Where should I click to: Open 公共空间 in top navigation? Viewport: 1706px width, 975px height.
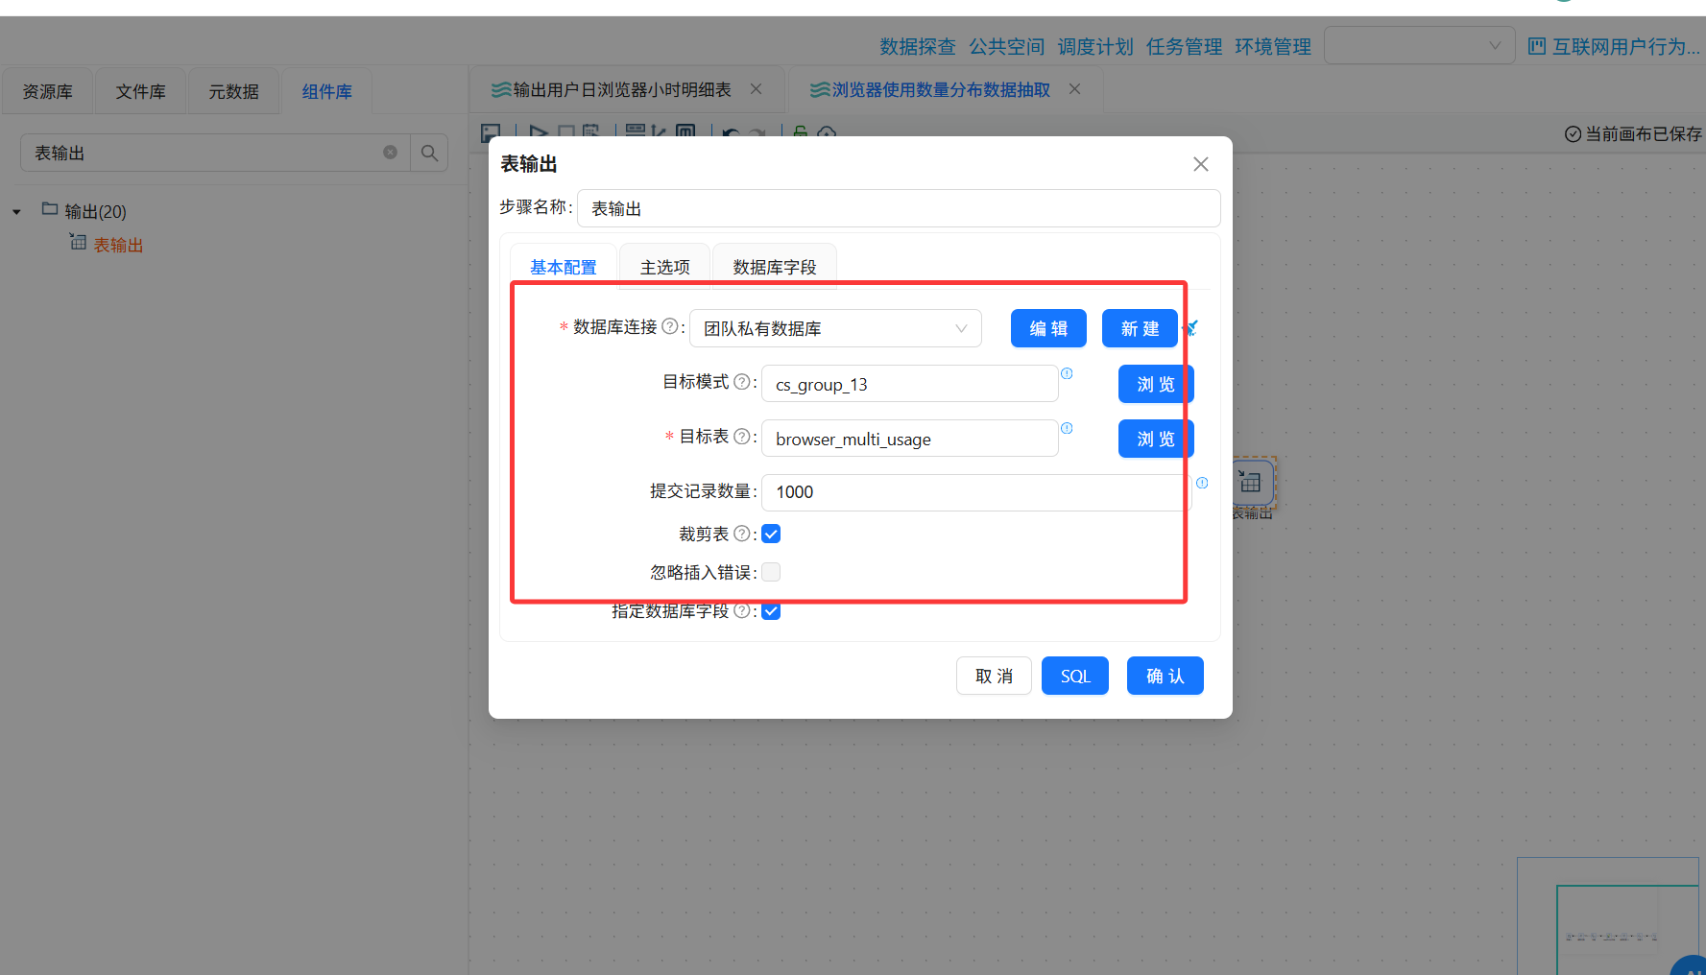pyautogui.click(x=1006, y=46)
